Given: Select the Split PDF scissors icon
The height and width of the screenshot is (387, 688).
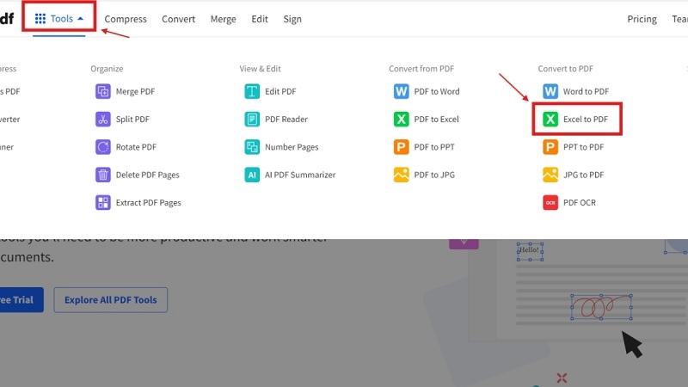Looking at the screenshot, I should [x=102, y=119].
